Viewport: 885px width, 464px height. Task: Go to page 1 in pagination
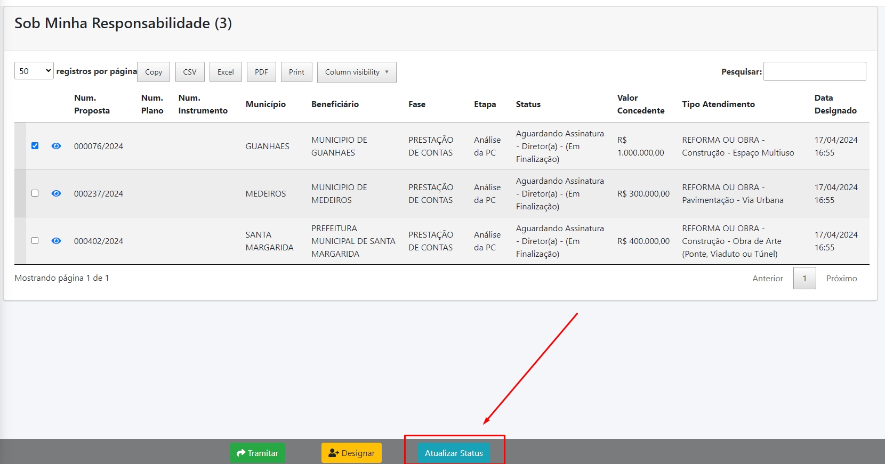pos(804,278)
